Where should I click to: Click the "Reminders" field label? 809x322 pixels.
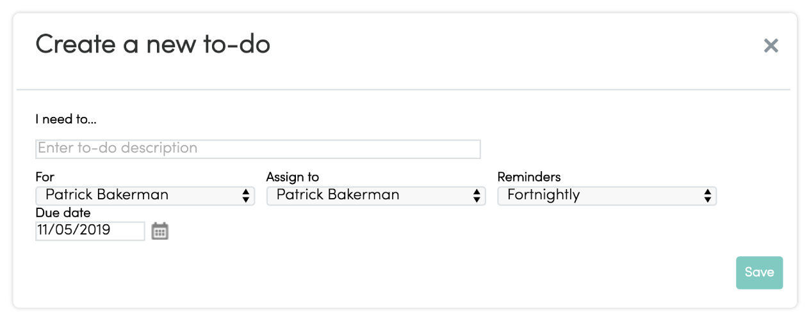pos(529,177)
